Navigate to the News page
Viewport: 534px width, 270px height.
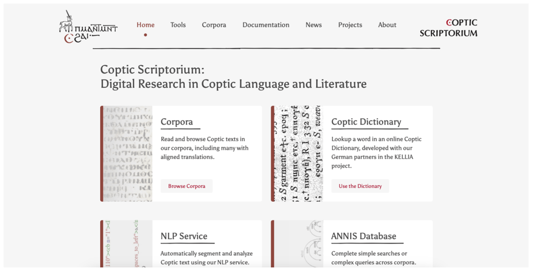coord(313,25)
